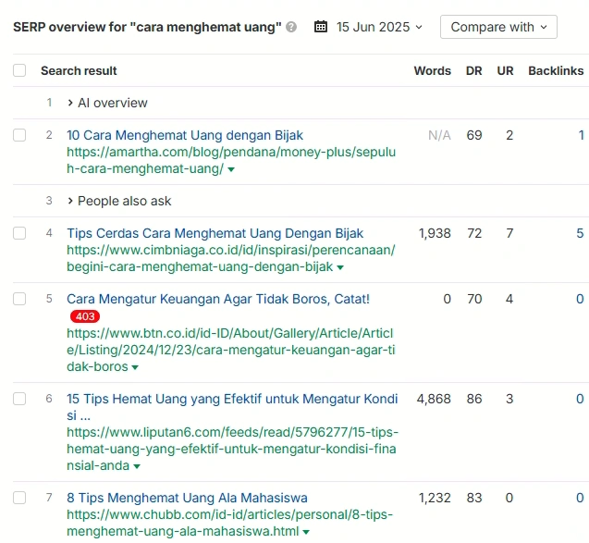Check the box for result 5 btn.co.id
The width and height of the screenshot is (589, 543).
pyautogui.click(x=19, y=299)
